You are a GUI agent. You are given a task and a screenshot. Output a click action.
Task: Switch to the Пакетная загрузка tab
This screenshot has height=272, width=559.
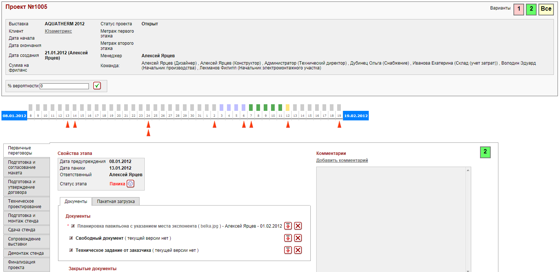(116, 202)
